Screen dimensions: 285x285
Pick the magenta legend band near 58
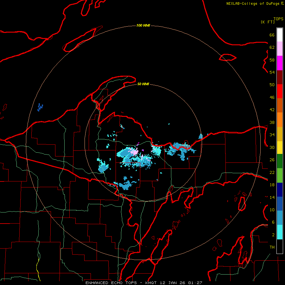coord(280,63)
